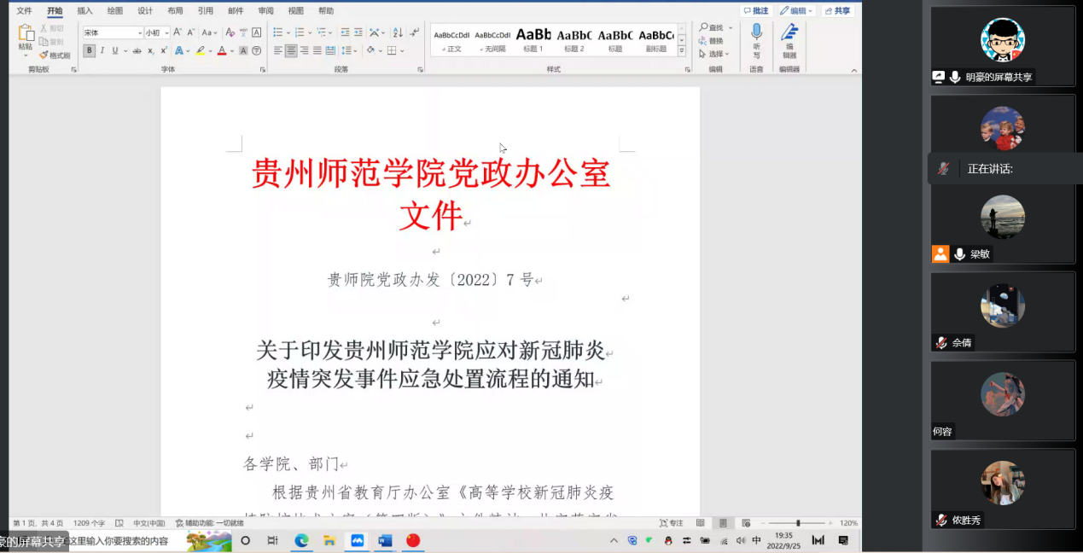1083x553 pixels.
Task: Decrease font size with the shrink font icon
Action: pos(191,32)
